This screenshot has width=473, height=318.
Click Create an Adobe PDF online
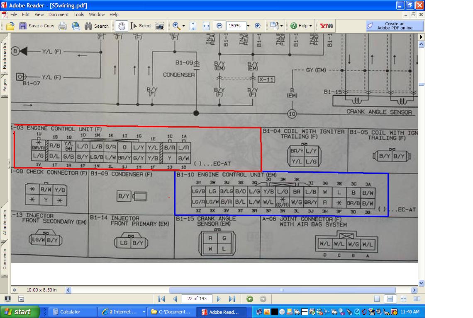click(395, 26)
